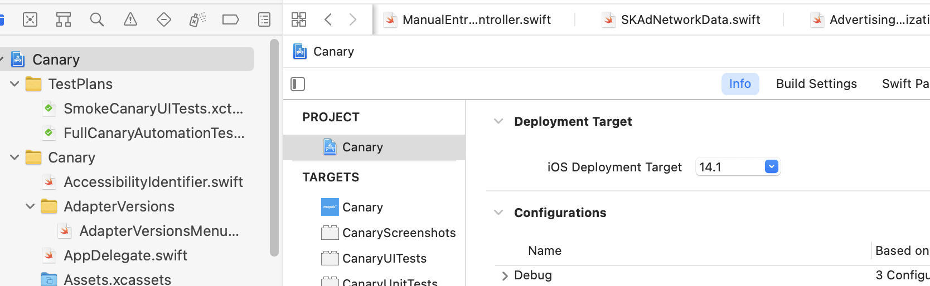The height and width of the screenshot is (286, 930).
Task: Open the SKAdNetworkData.swift tab
Action: 690,20
